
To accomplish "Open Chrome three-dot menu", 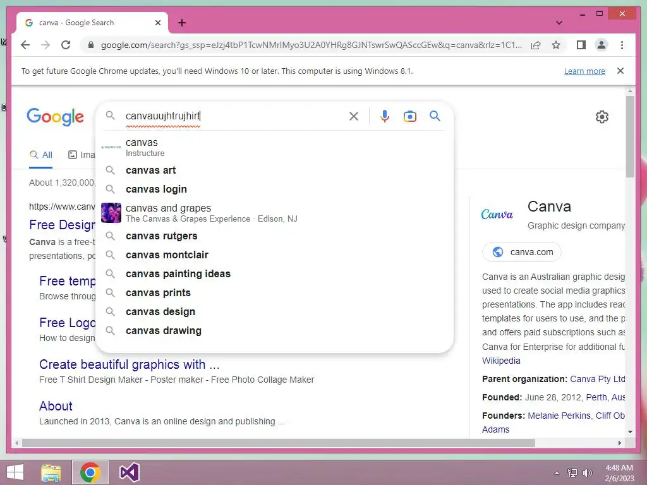I will 622,45.
